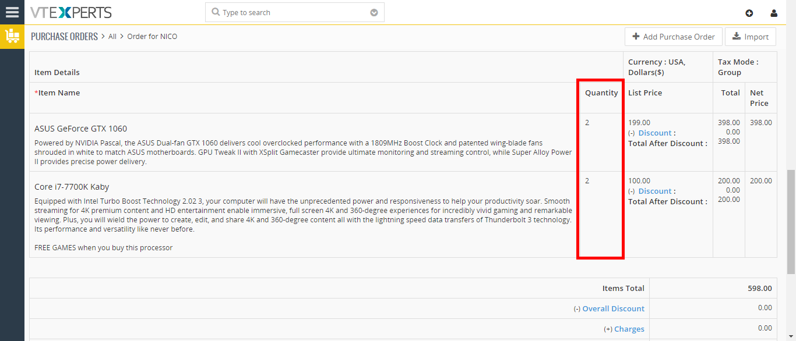The width and height of the screenshot is (796, 341).
Task: Open the user profile icon
Action: (x=774, y=13)
